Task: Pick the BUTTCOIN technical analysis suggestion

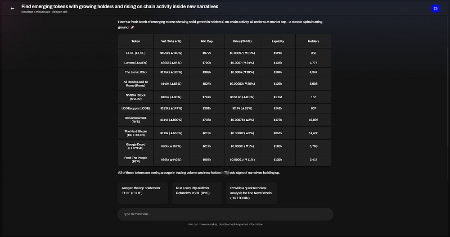Action: pos(251,193)
